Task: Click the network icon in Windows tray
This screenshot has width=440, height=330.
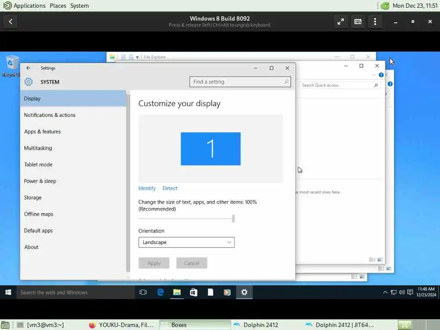Action: coord(394,292)
